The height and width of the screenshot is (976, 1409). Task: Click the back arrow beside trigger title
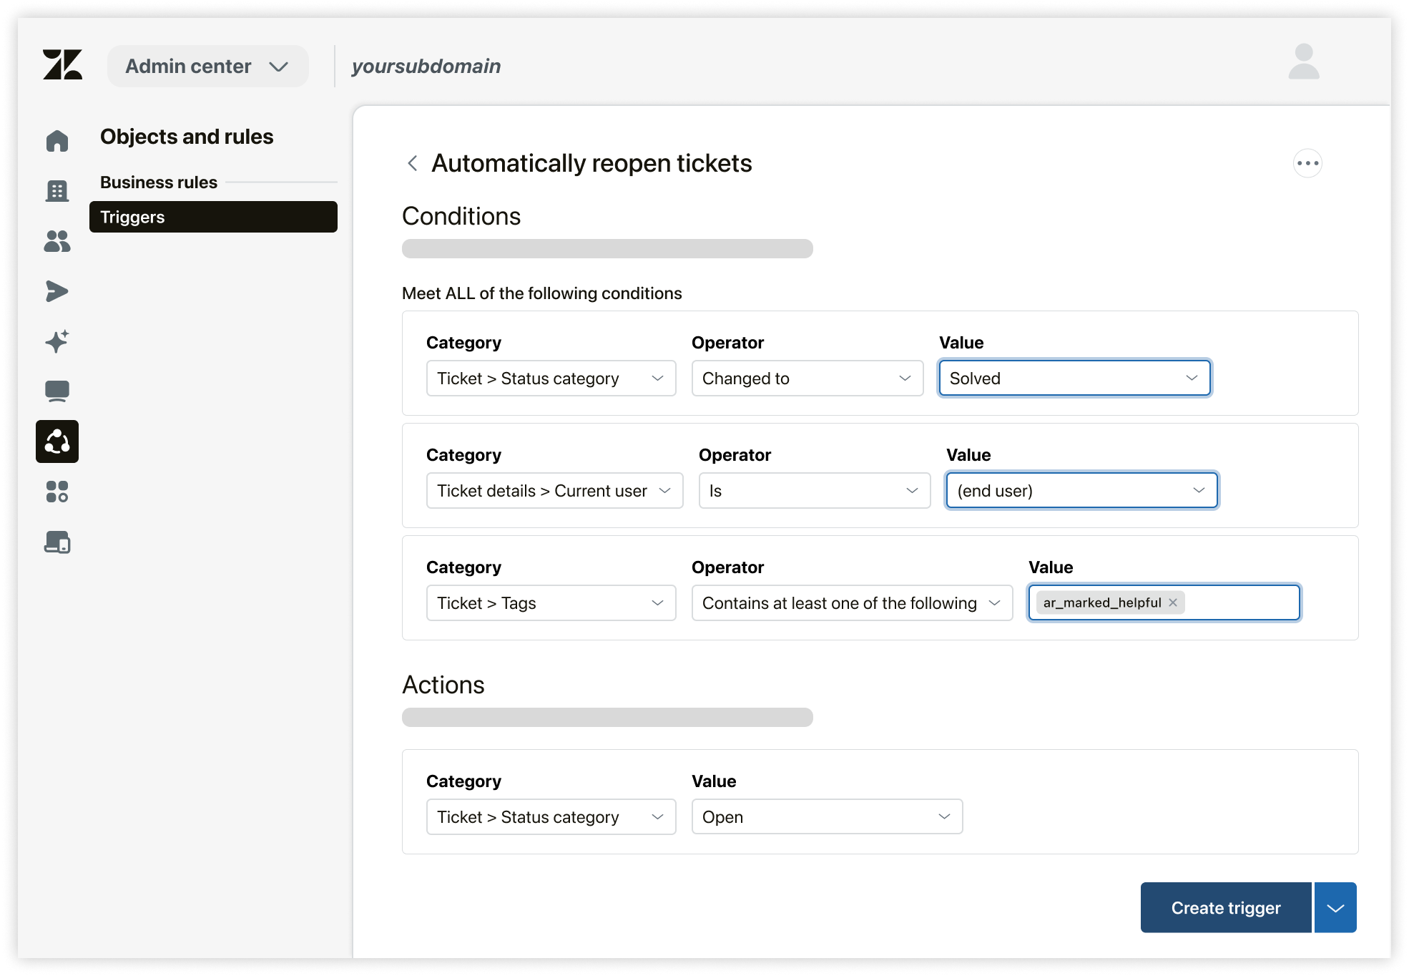(413, 163)
